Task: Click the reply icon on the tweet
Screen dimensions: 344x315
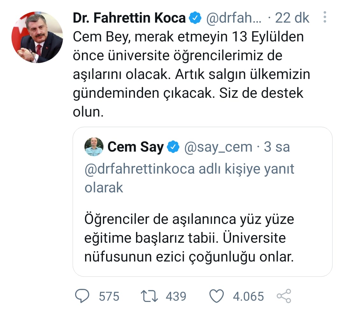Action: [x=82, y=296]
